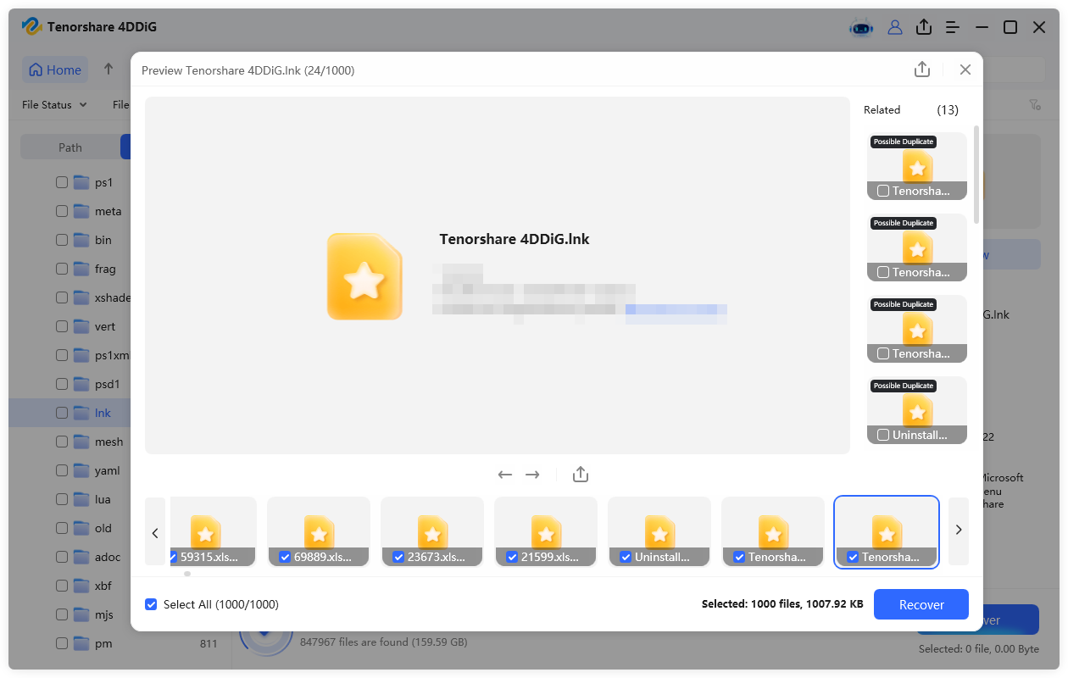Open the 23673.xls thumbnail preview
1068x678 pixels.
pos(432,531)
